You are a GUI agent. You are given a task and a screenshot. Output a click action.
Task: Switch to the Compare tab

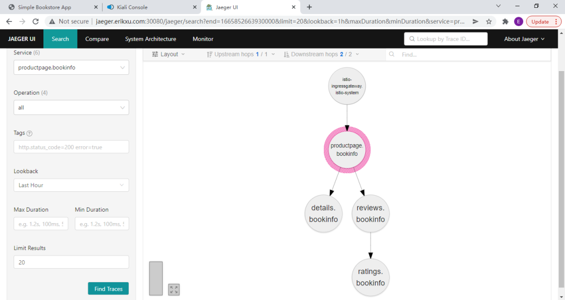pos(97,39)
